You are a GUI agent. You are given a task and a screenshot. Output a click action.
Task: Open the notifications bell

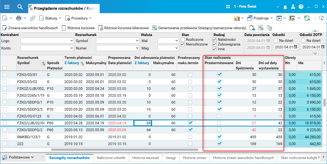[285, 7]
